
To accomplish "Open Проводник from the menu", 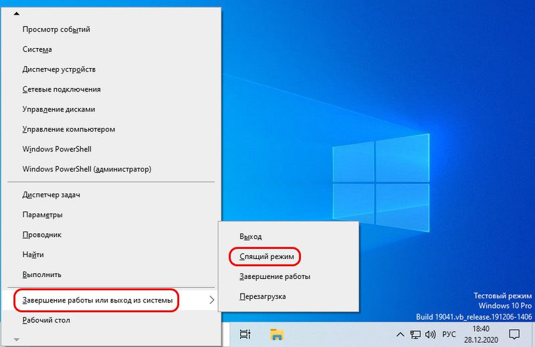I will tap(111, 235).
